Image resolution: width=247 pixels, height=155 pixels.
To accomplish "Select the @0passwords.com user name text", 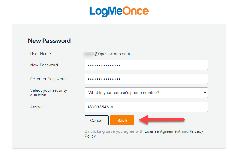I will point(112,54).
